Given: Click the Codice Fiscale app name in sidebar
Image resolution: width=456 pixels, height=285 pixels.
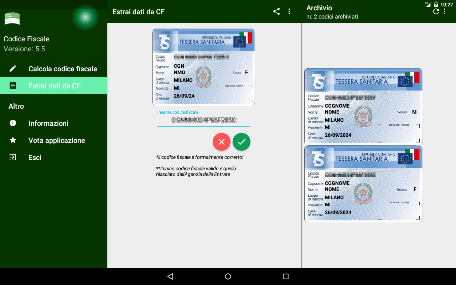Looking at the screenshot, I should 26,39.
